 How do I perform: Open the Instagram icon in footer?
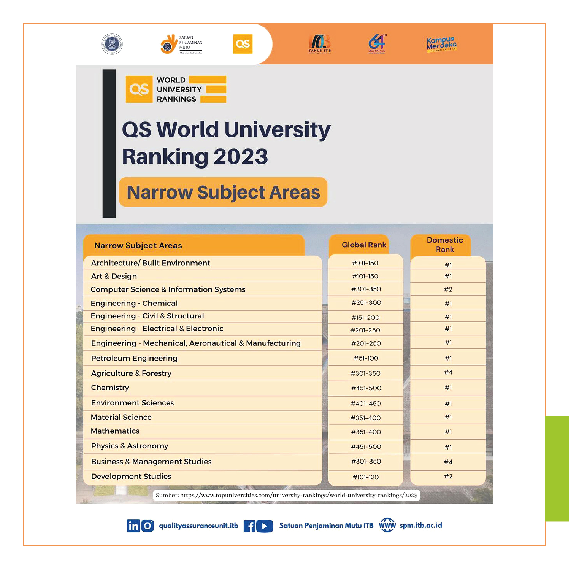[147, 526]
